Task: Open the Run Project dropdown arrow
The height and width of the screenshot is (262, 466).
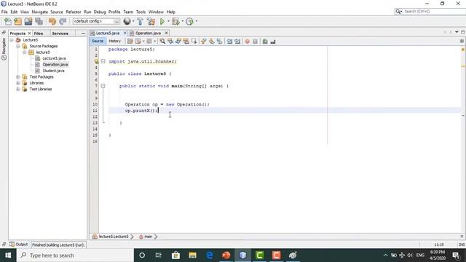Action: click(x=168, y=21)
